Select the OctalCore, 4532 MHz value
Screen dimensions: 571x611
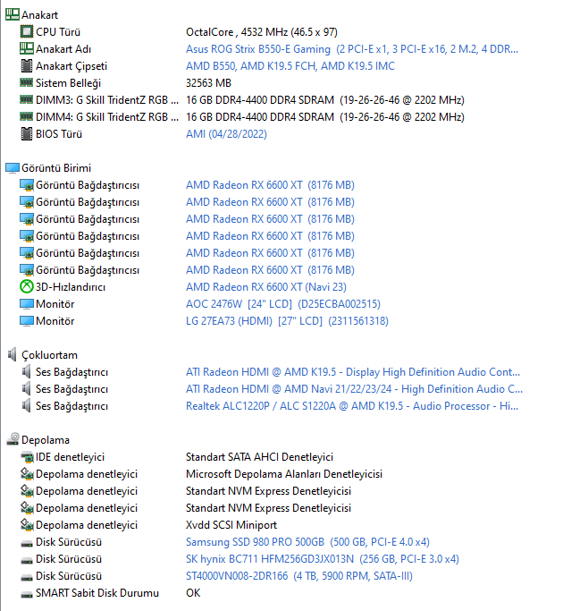[x=262, y=32]
